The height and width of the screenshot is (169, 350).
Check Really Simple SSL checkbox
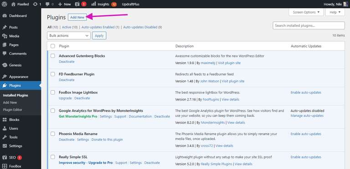(x=53, y=157)
